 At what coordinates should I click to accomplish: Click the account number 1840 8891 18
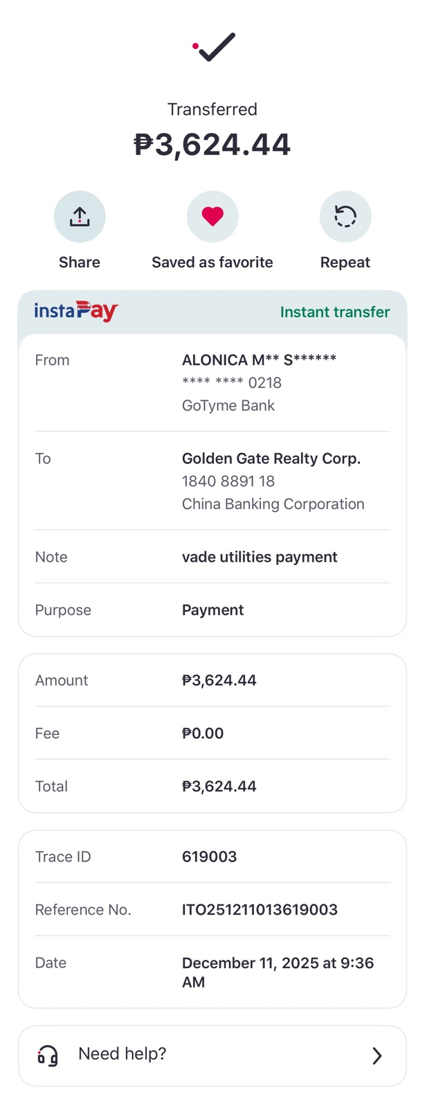click(228, 481)
